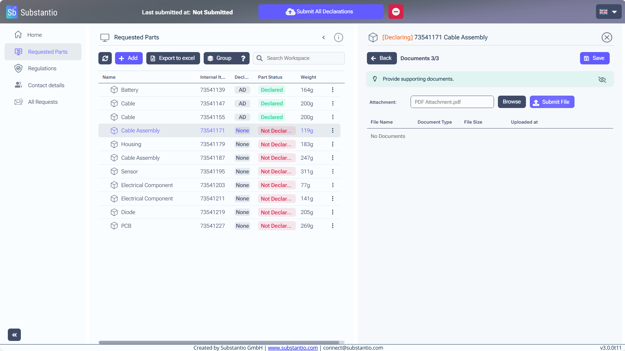625x351 pixels.
Task: Collapse the left sidebar navigation
Action: click(x=14, y=335)
